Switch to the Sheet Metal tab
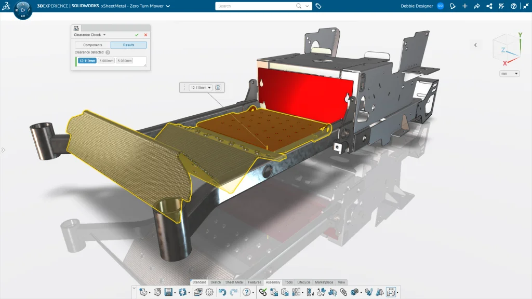 [234, 282]
